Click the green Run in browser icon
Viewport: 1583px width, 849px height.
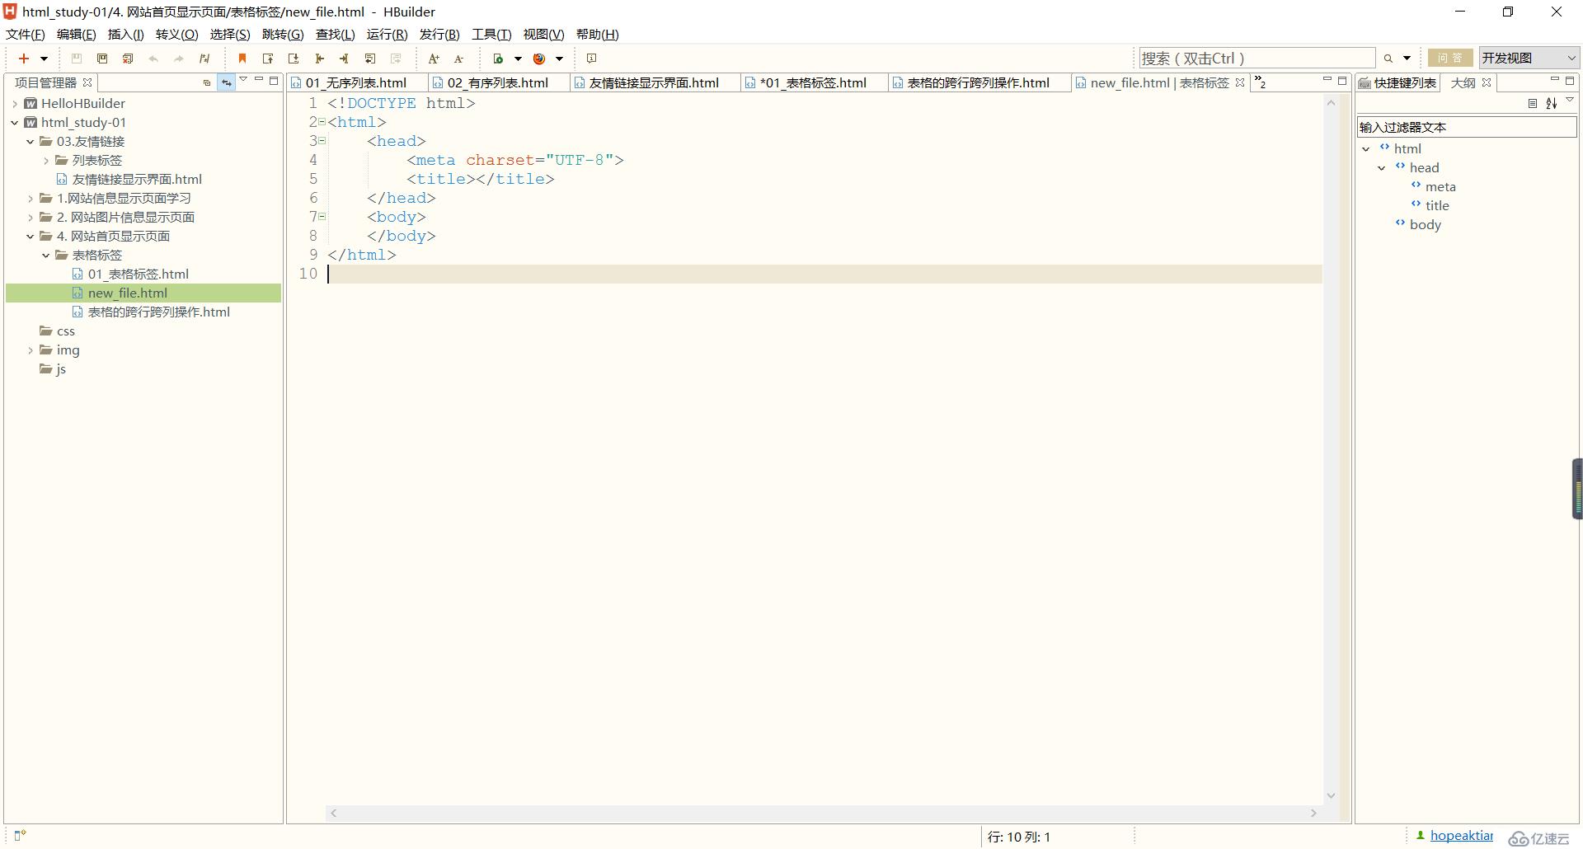[x=498, y=59]
